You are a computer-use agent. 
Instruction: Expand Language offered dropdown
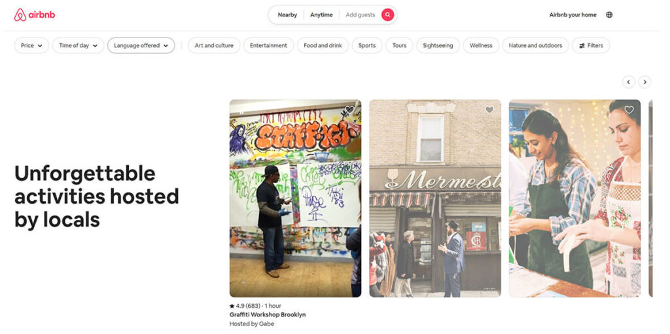pyautogui.click(x=141, y=45)
